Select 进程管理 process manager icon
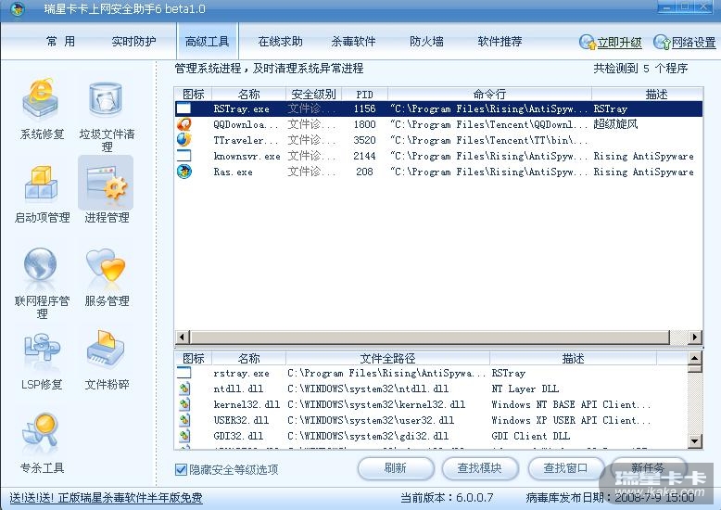Viewport: 721px width, 510px height. 106,184
